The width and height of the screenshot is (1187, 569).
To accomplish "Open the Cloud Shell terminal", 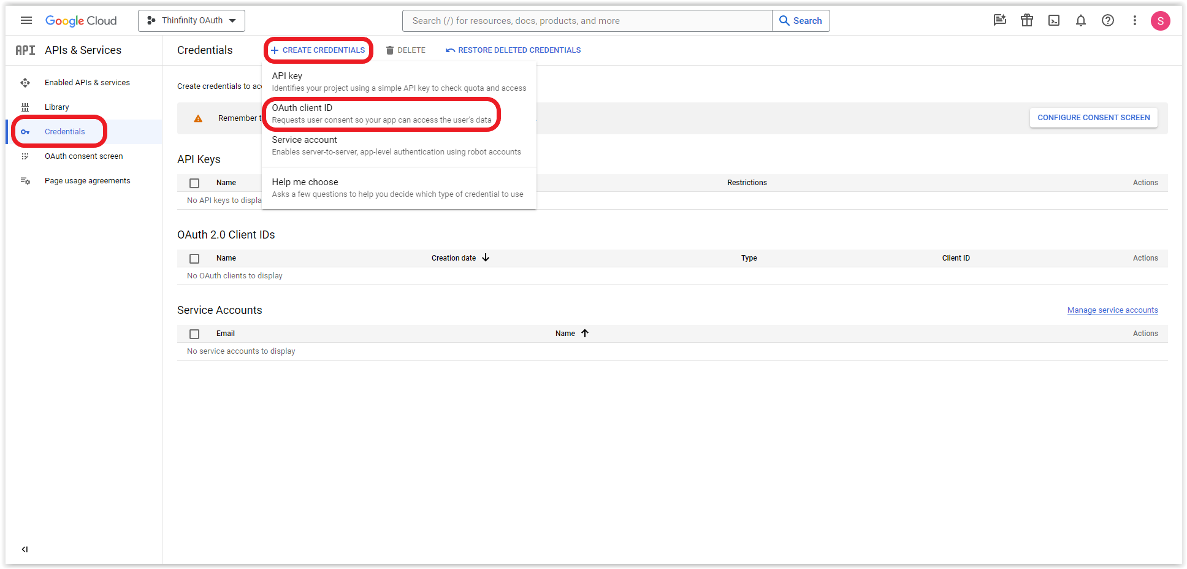I will 1054,20.
